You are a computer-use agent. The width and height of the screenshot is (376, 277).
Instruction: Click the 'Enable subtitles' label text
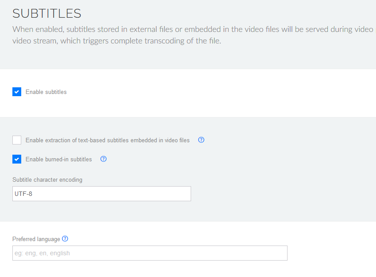[46, 92]
